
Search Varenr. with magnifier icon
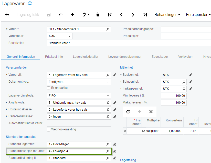point(108,29)
